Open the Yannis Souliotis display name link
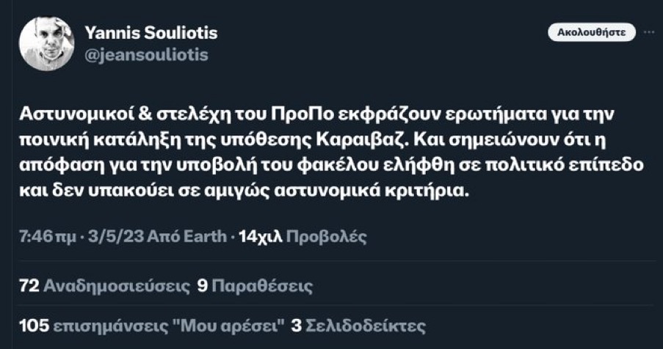 [x=151, y=33]
